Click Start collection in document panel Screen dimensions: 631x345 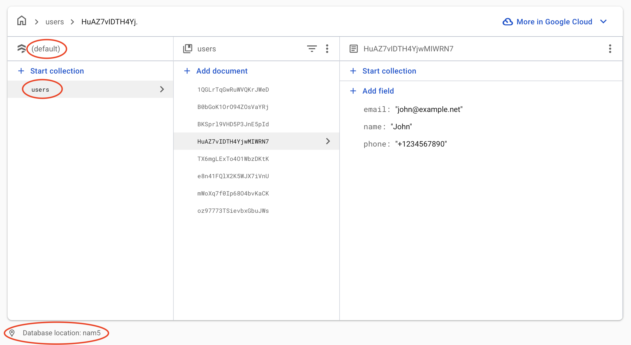(389, 71)
